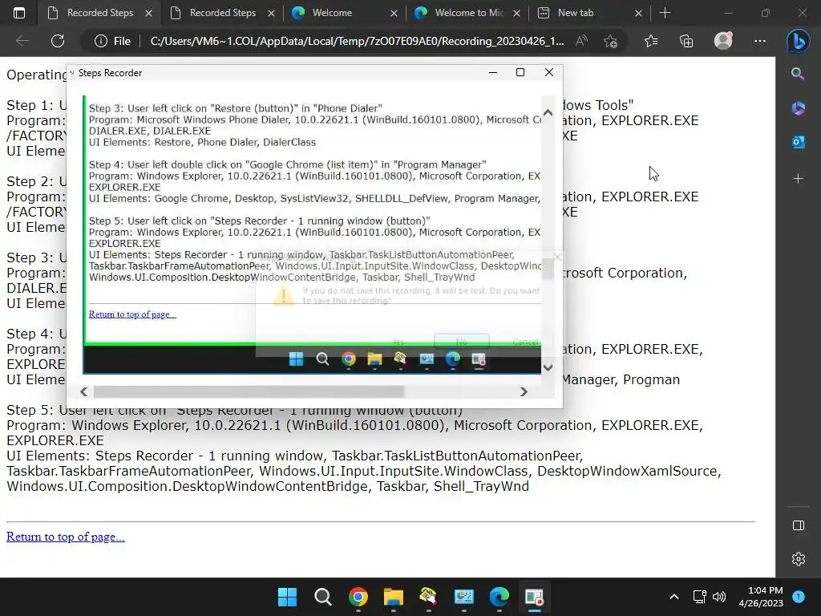Maximize the Steps Recorder window
The image size is (821, 616).
[x=520, y=72]
